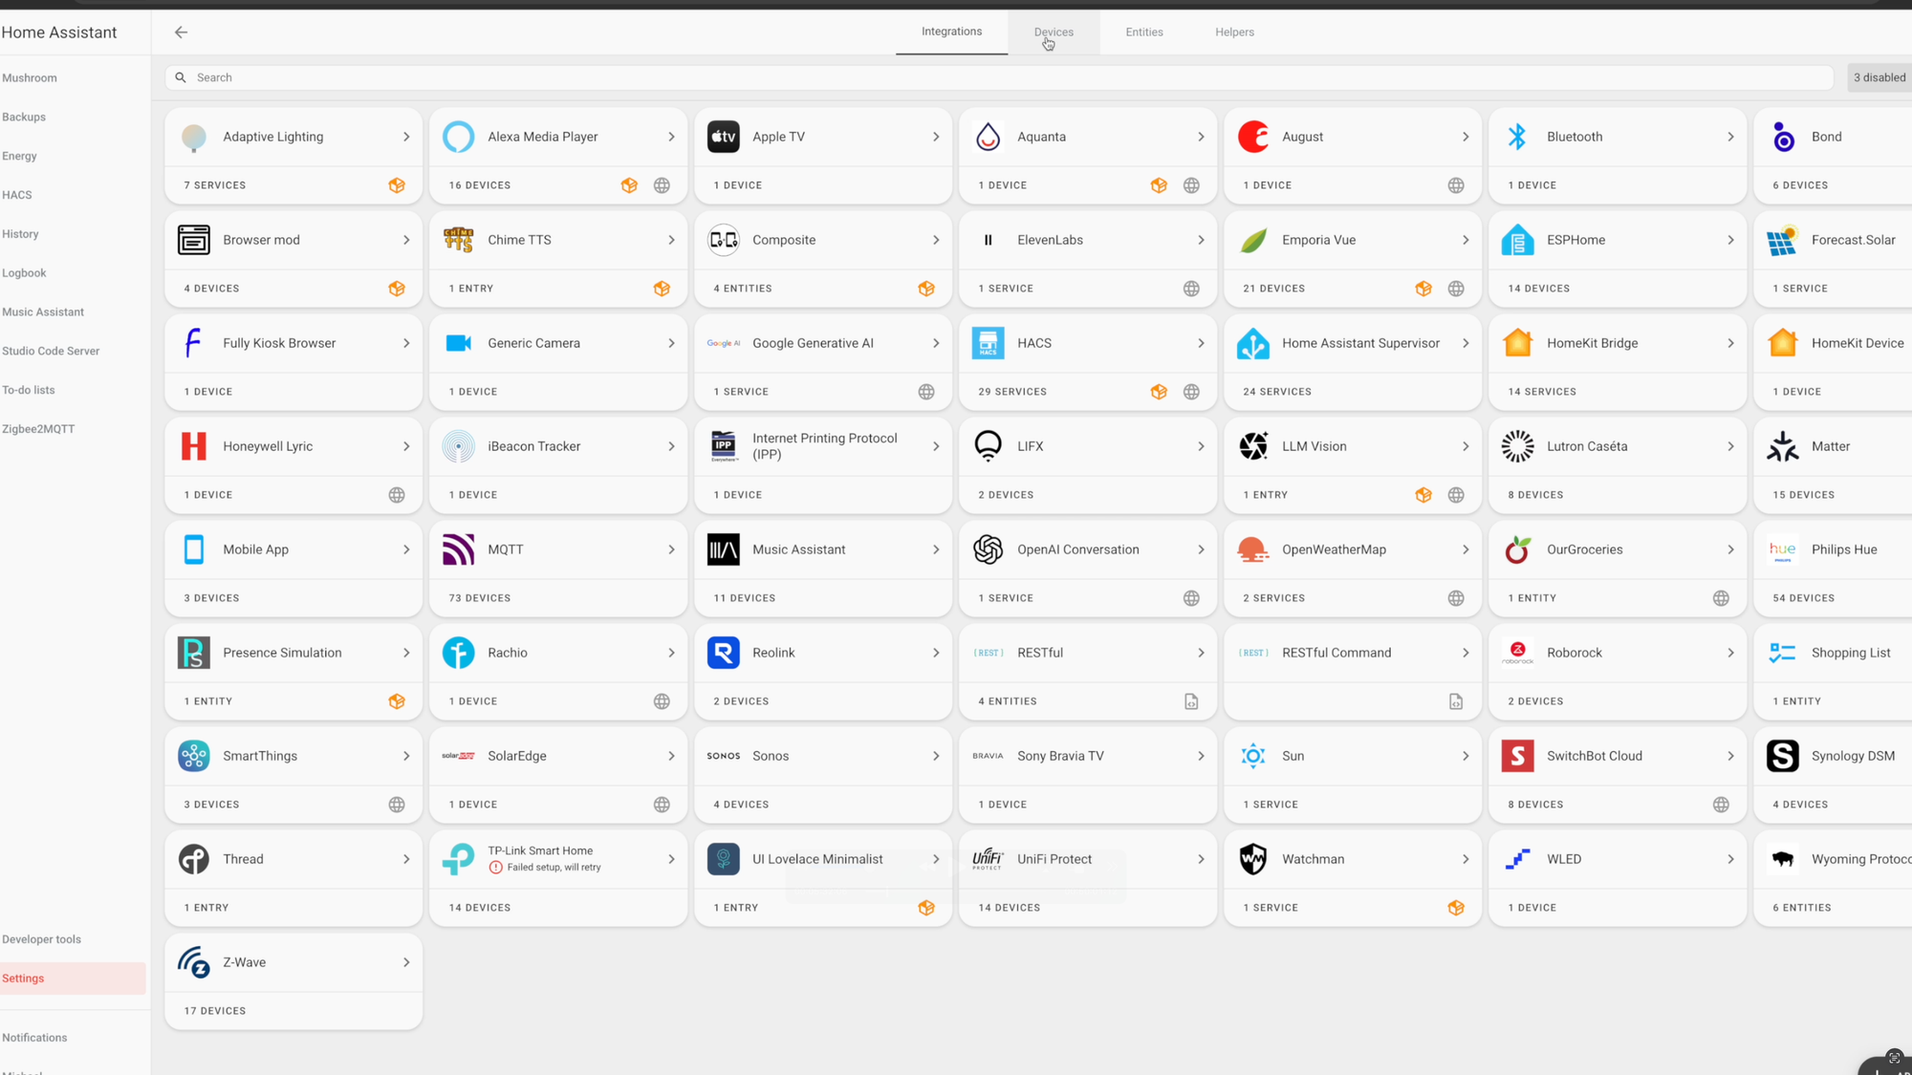This screenshot has height=1075, width=1912.
Task: Open 21 DEVICES link on Emporia Vue
Action: (1273, 289)
